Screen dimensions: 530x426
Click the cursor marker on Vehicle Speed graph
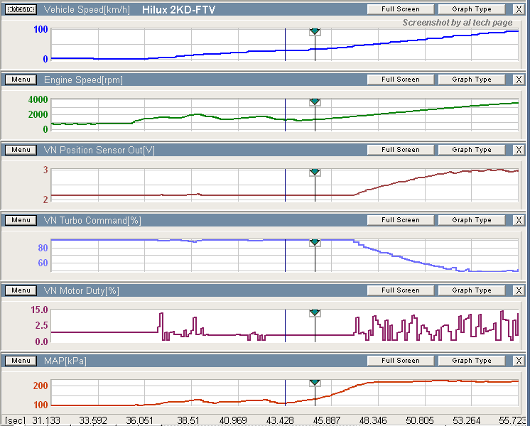point(315,32)
